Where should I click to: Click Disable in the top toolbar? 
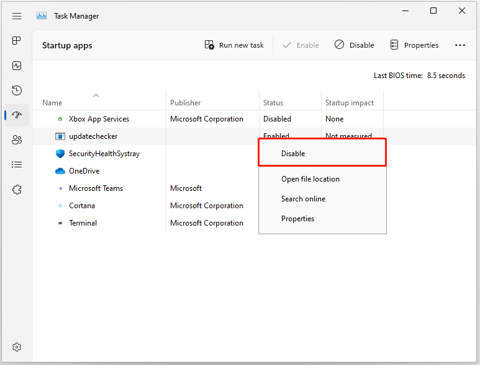[355, 45]
